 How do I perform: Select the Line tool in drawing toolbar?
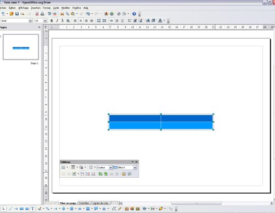[x=10, y=209]
